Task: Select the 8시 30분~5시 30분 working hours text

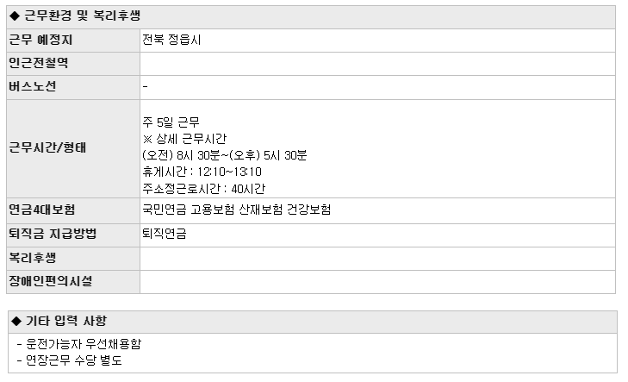Action: [x=225, y=155]
